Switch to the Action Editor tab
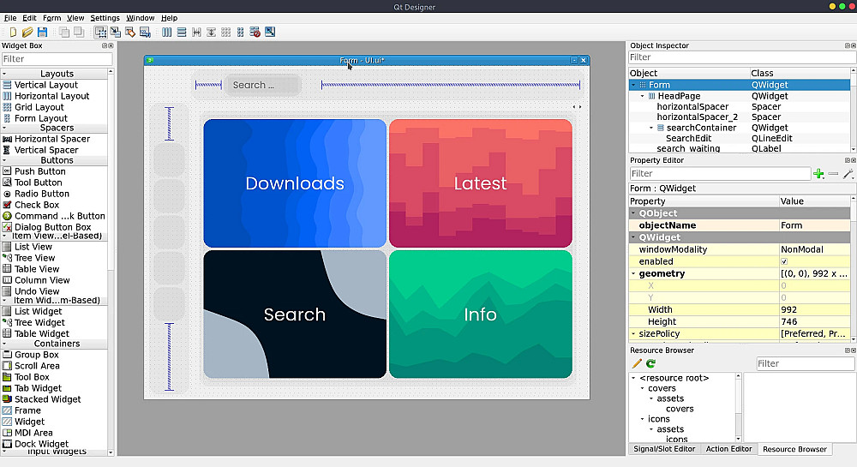This screenshot has height=467, width=857. tap(728, 449)
